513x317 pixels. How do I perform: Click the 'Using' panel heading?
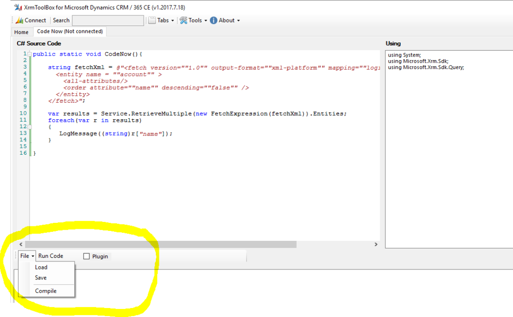point(393,44)
